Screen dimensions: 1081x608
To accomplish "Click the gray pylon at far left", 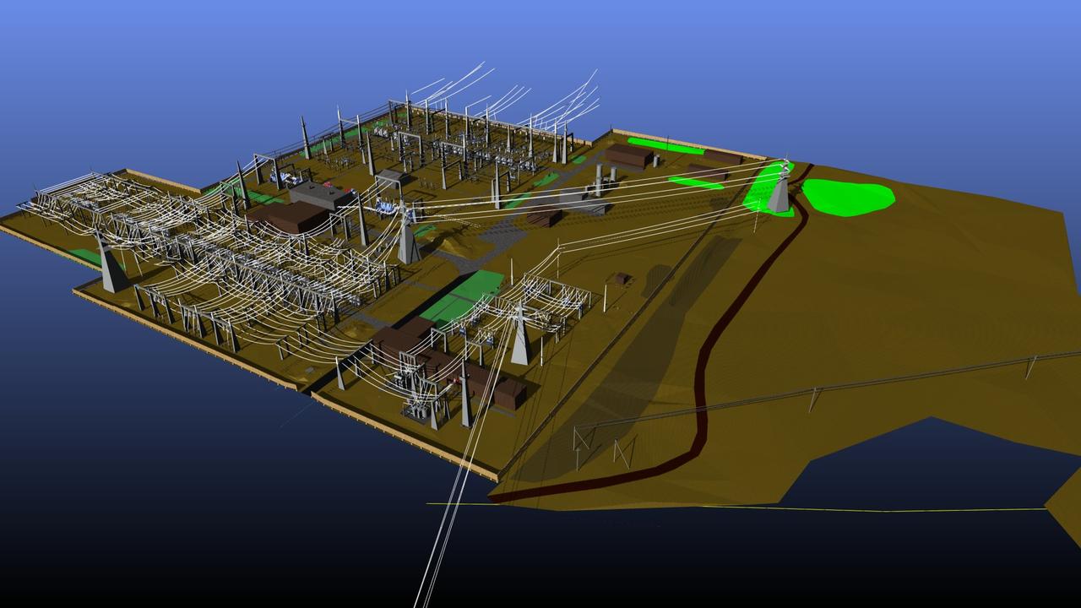I will [x=111, y=270].
